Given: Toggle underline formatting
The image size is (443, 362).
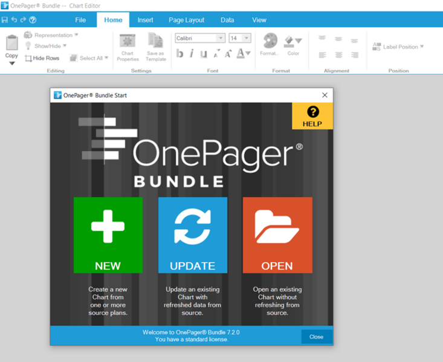Looking at the screenshot, I should coord(204,53).
